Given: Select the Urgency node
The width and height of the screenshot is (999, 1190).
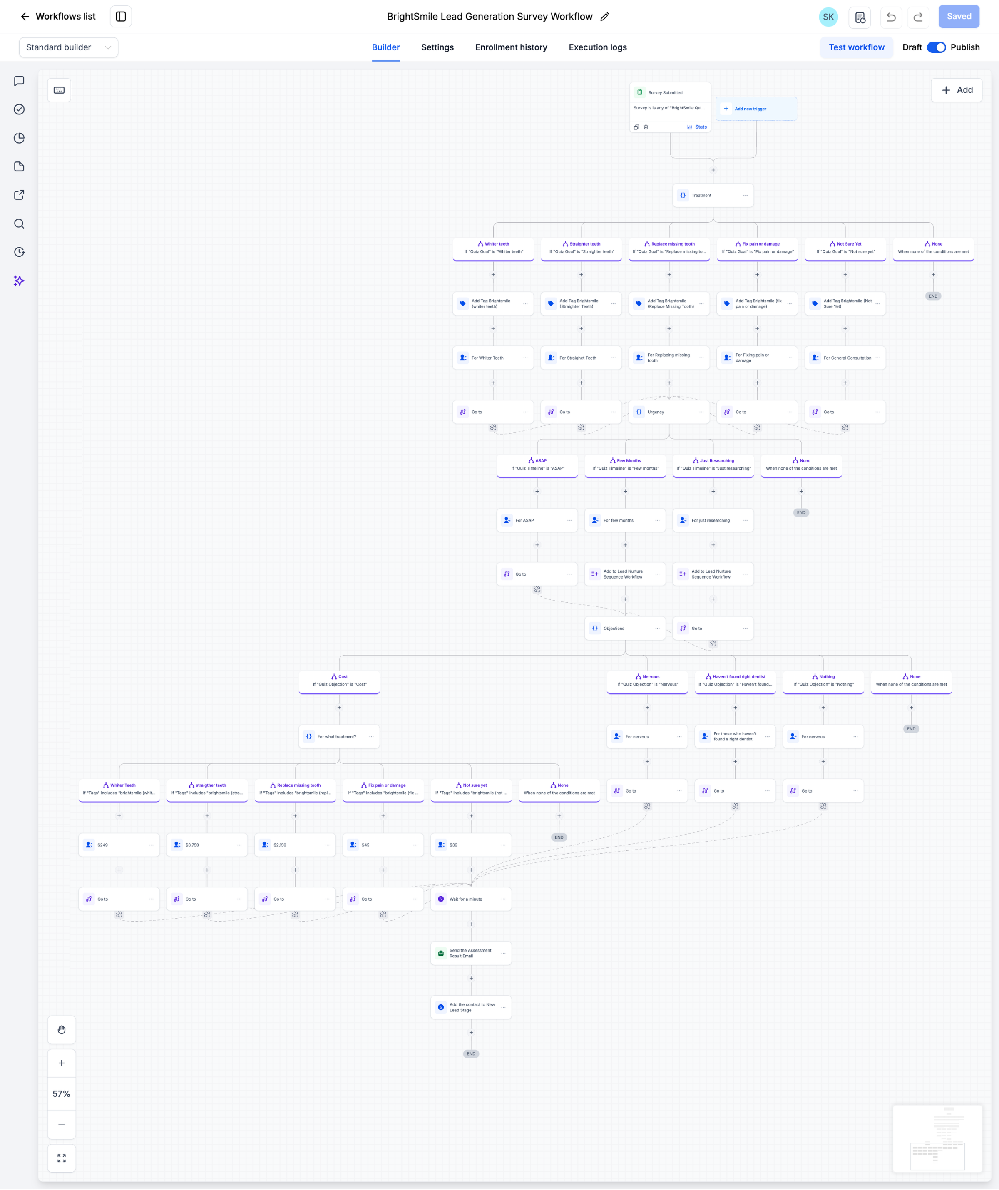Looking at the screenshot, I should click(x=668, y=412).
